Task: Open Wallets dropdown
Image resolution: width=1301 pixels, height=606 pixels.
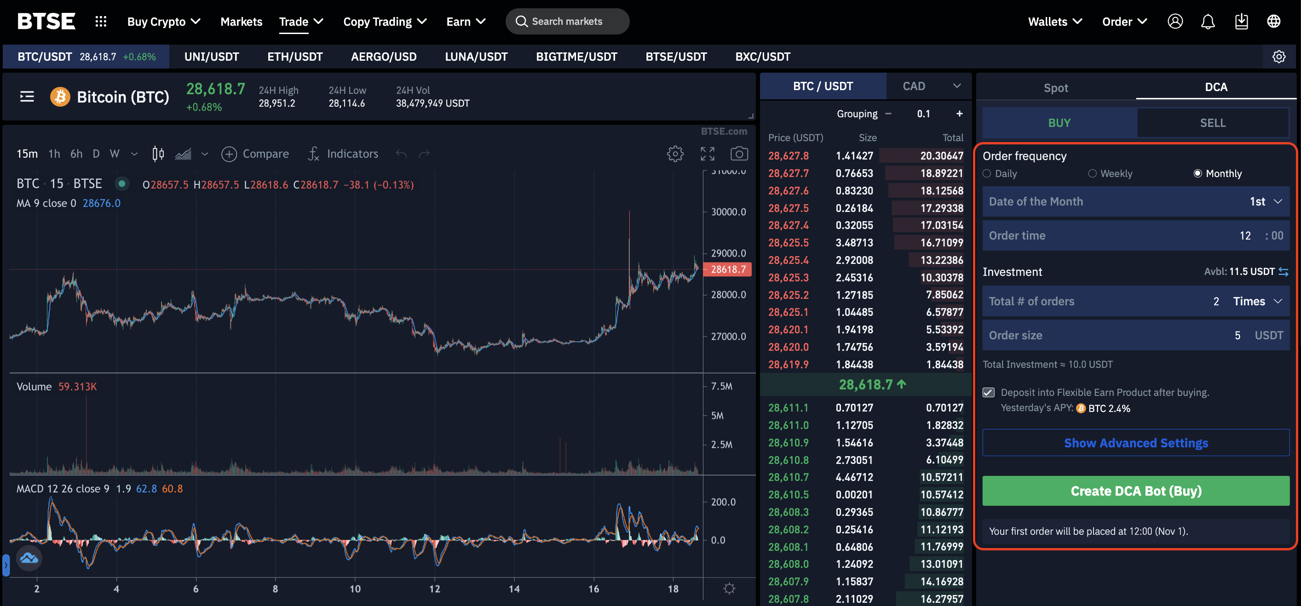Action: 1054,21
